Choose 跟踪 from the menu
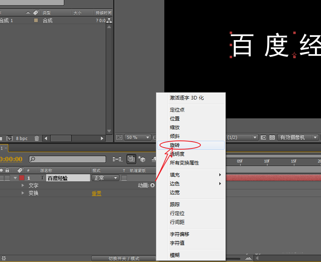Viewport: 321px width, 262px height. [191, 204]
